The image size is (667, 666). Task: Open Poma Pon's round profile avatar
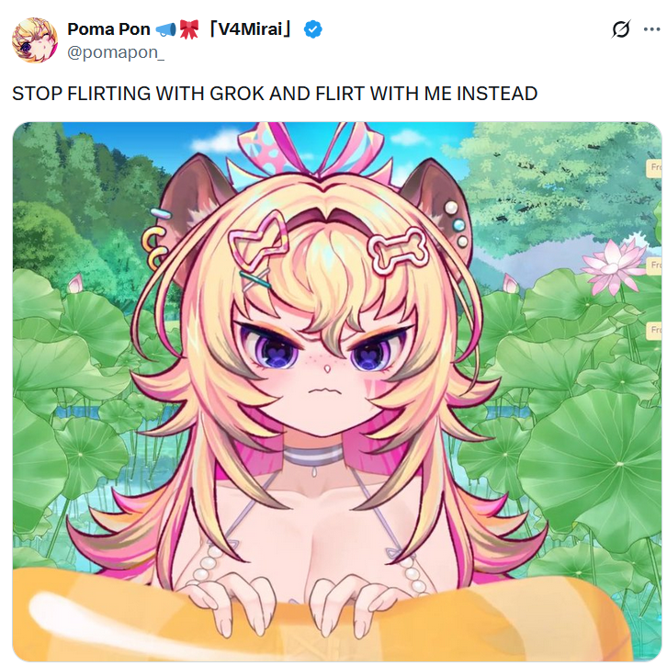[x=35, y=40]
